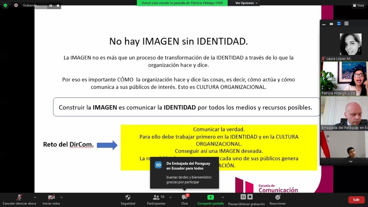Image resolution: width=368 pixels, height=207 pixels.
Task: Open the Vista layout menu
Action: pyautogui.click(x=358, y=5)
